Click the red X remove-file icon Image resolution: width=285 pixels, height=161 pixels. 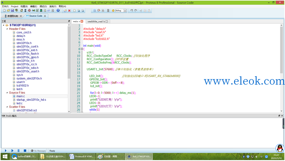click(69, 11)
